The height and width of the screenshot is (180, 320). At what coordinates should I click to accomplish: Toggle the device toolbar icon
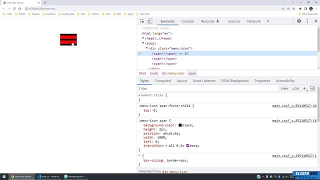coord(150,21)
